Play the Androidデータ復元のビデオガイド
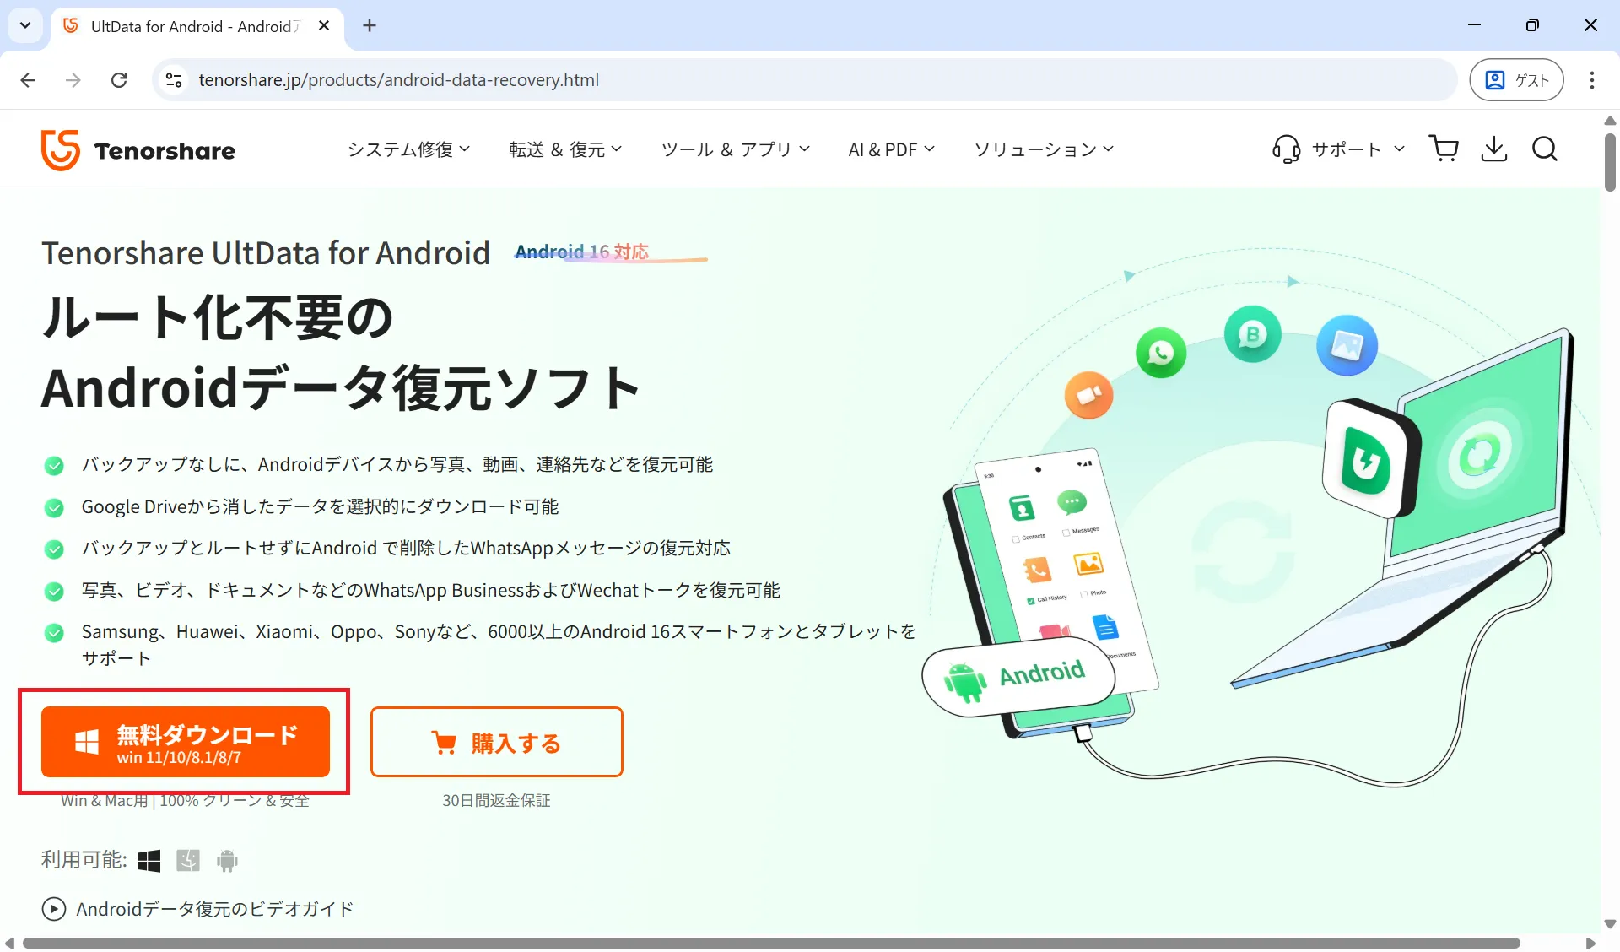The width and height of the screenshot is (1620, 952). click(x=54, y=909)
